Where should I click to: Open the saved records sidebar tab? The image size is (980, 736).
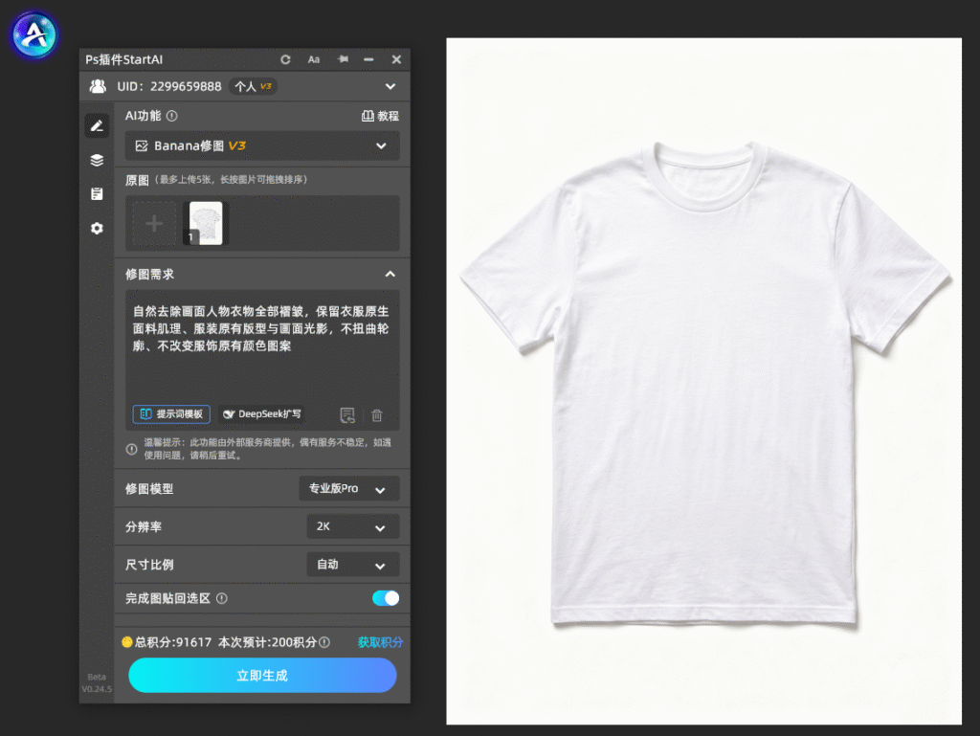click(x=97, y=193)
